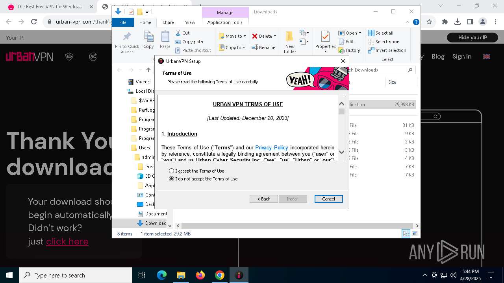Open the Copy to dropdown
504x283 pixels.
point(232,48)
